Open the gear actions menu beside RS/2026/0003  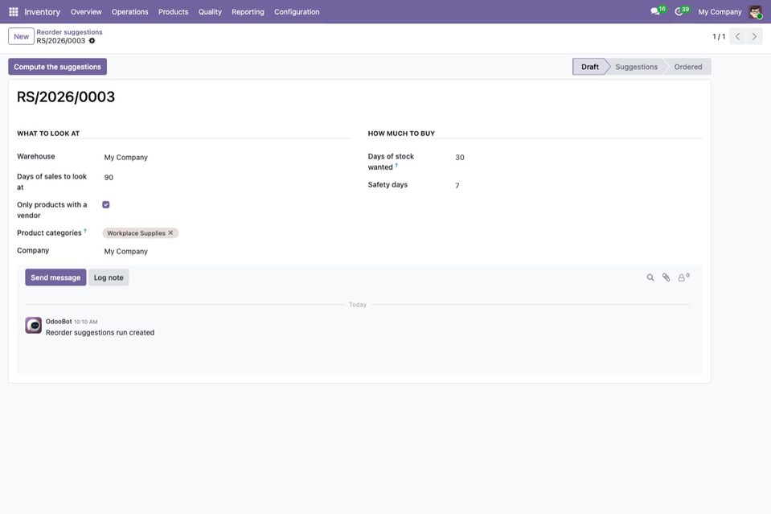[92, 41]
